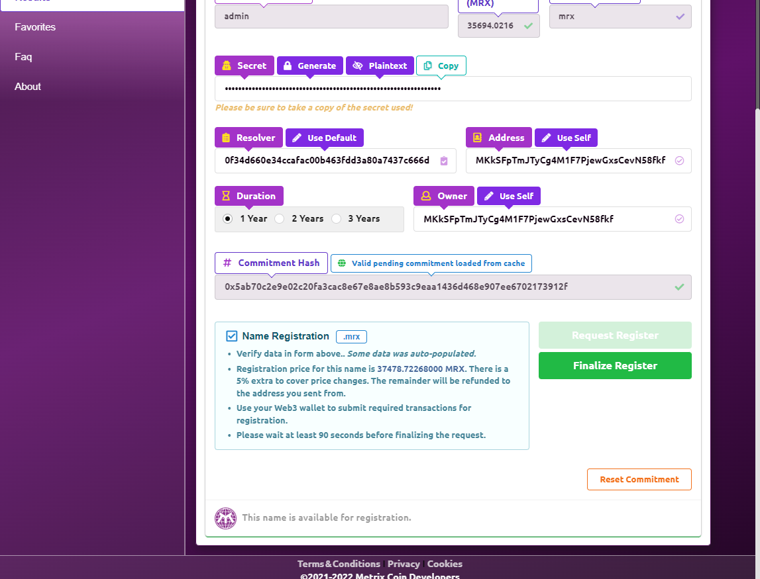Click the admin name field
This screenshot has width=760, height=579.
[331, 17]
